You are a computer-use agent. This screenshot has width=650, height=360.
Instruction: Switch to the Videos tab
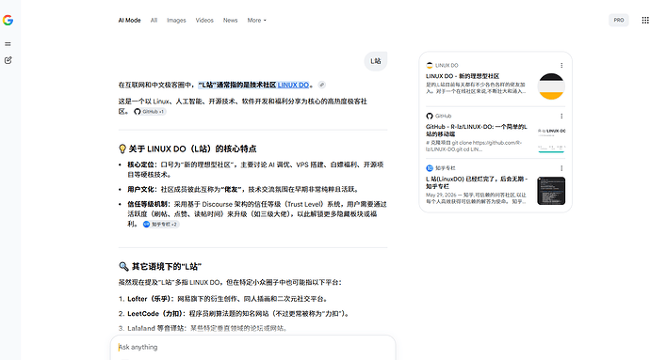(x=204, y=21)
